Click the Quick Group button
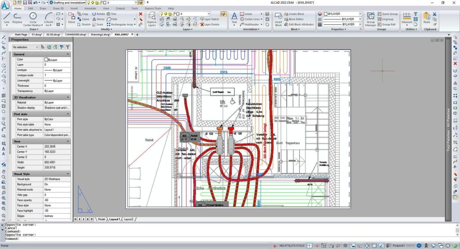The height and width of the screenshot is (249, 460). [x=388, y=14]
